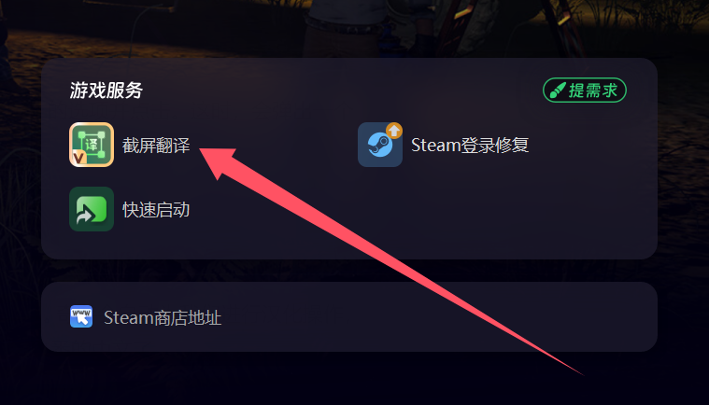The width and height of the screenshot is (709, 405).
Task: Click the 译 character in translate icon
Action: tap(92, 145)
